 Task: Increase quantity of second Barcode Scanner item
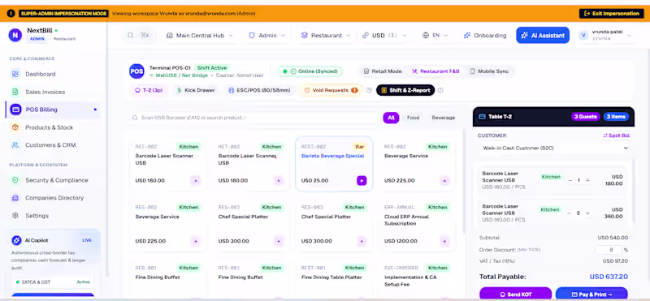(x=587, y=213)
